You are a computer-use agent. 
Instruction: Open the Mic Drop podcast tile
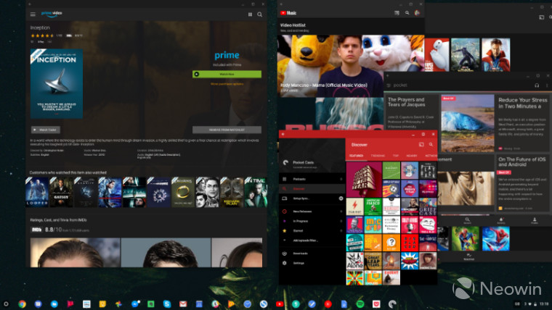(373, 225)
